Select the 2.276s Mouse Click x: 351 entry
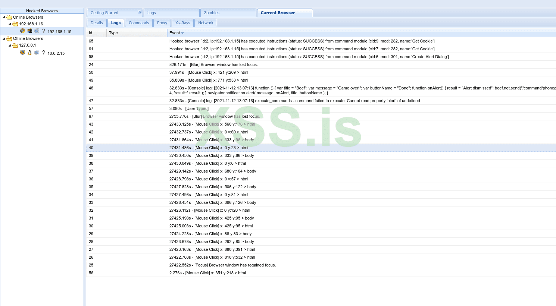The height and width of the screenshot is (306, 556). 321,273
